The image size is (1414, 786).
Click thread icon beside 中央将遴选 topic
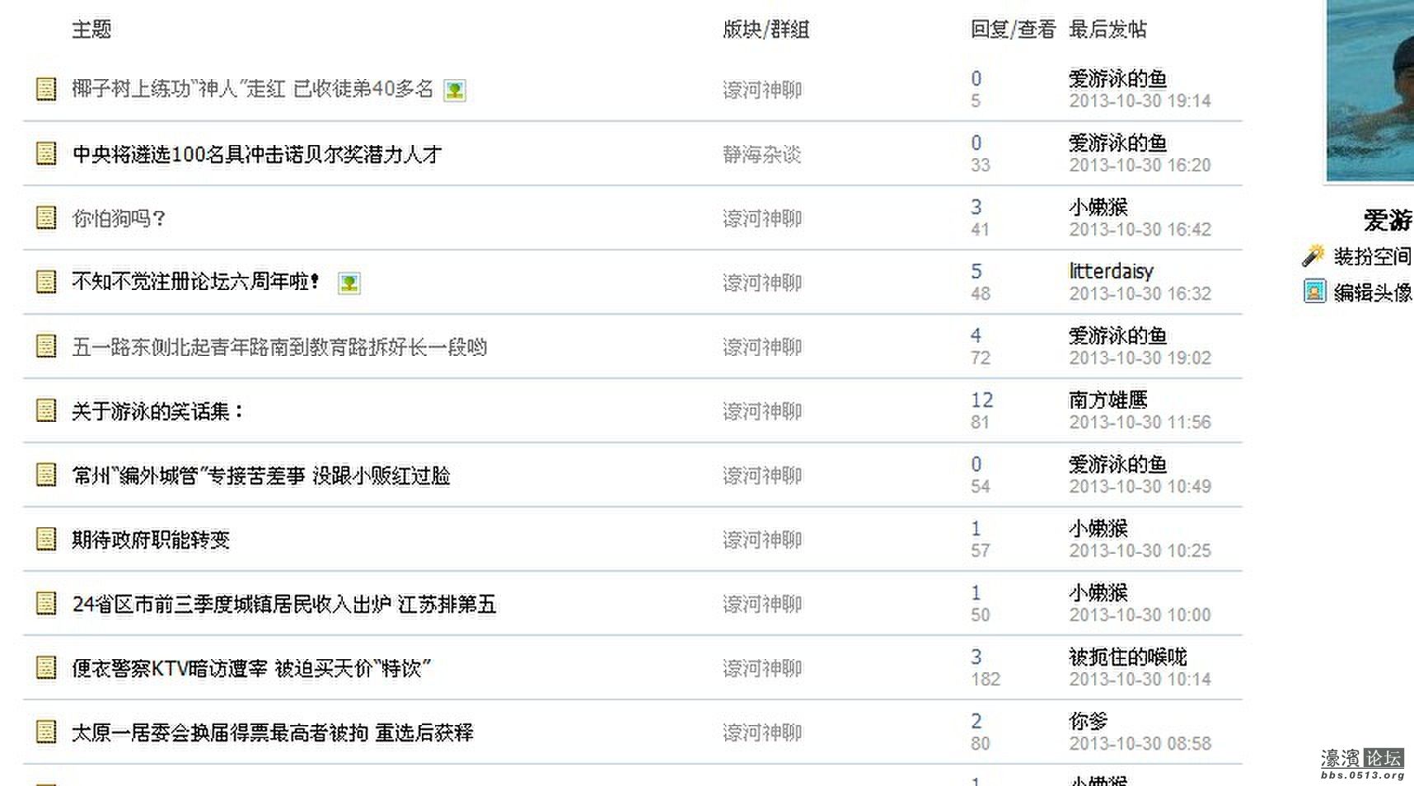coord(44,153)
